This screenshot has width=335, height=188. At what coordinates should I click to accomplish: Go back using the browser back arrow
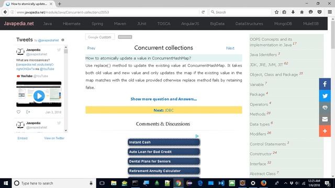click(5, 12)
